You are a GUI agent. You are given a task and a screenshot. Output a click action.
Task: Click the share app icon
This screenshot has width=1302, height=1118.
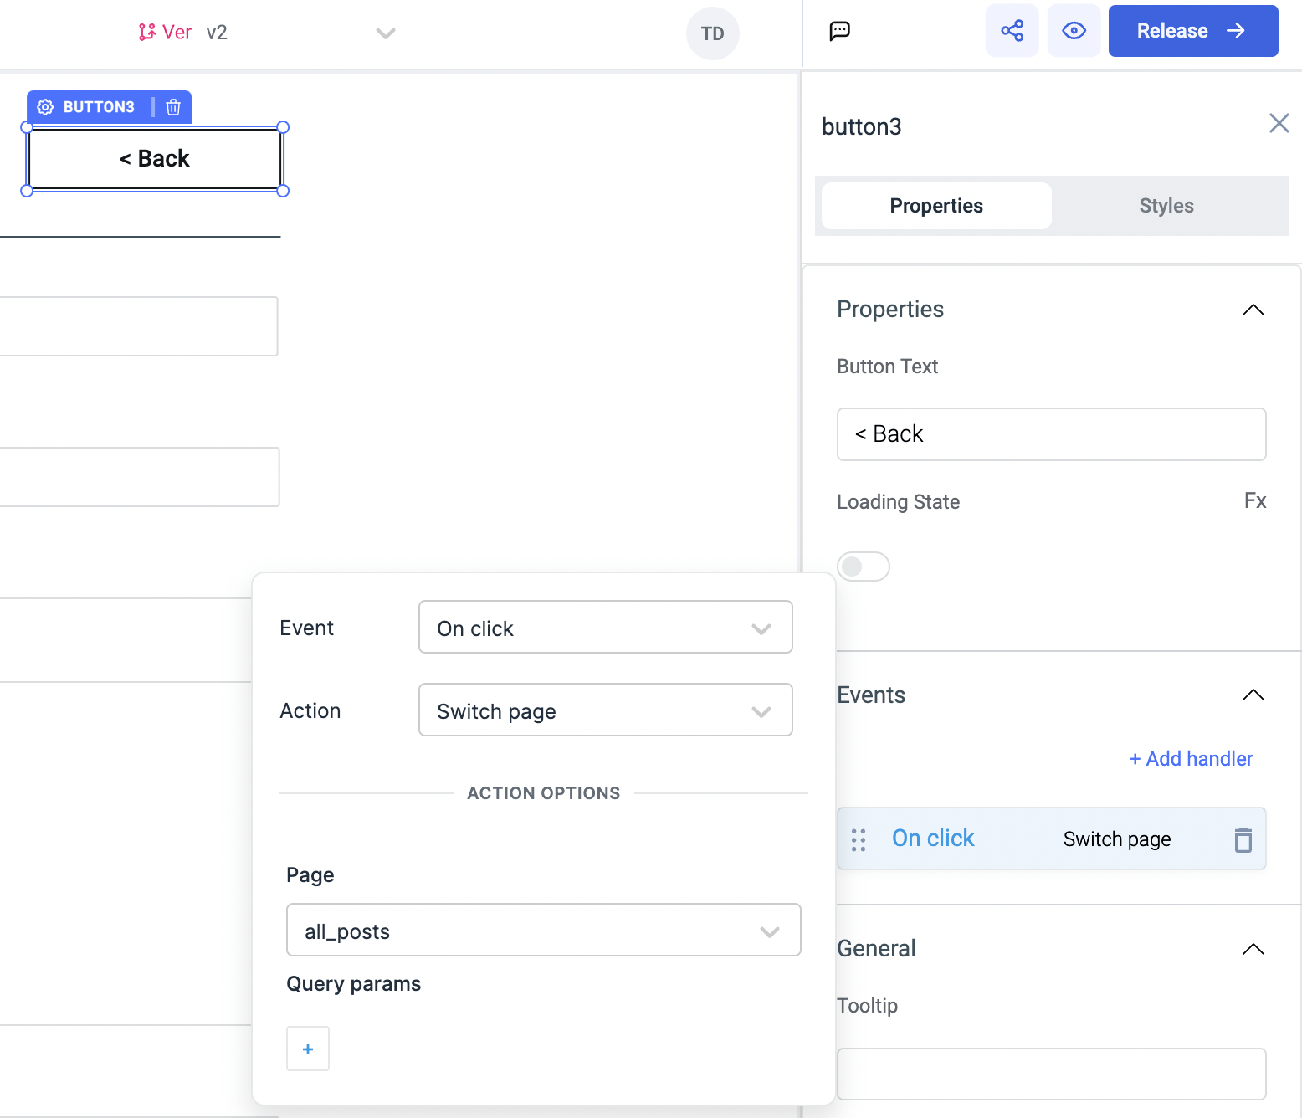(x=1012, y=31)
